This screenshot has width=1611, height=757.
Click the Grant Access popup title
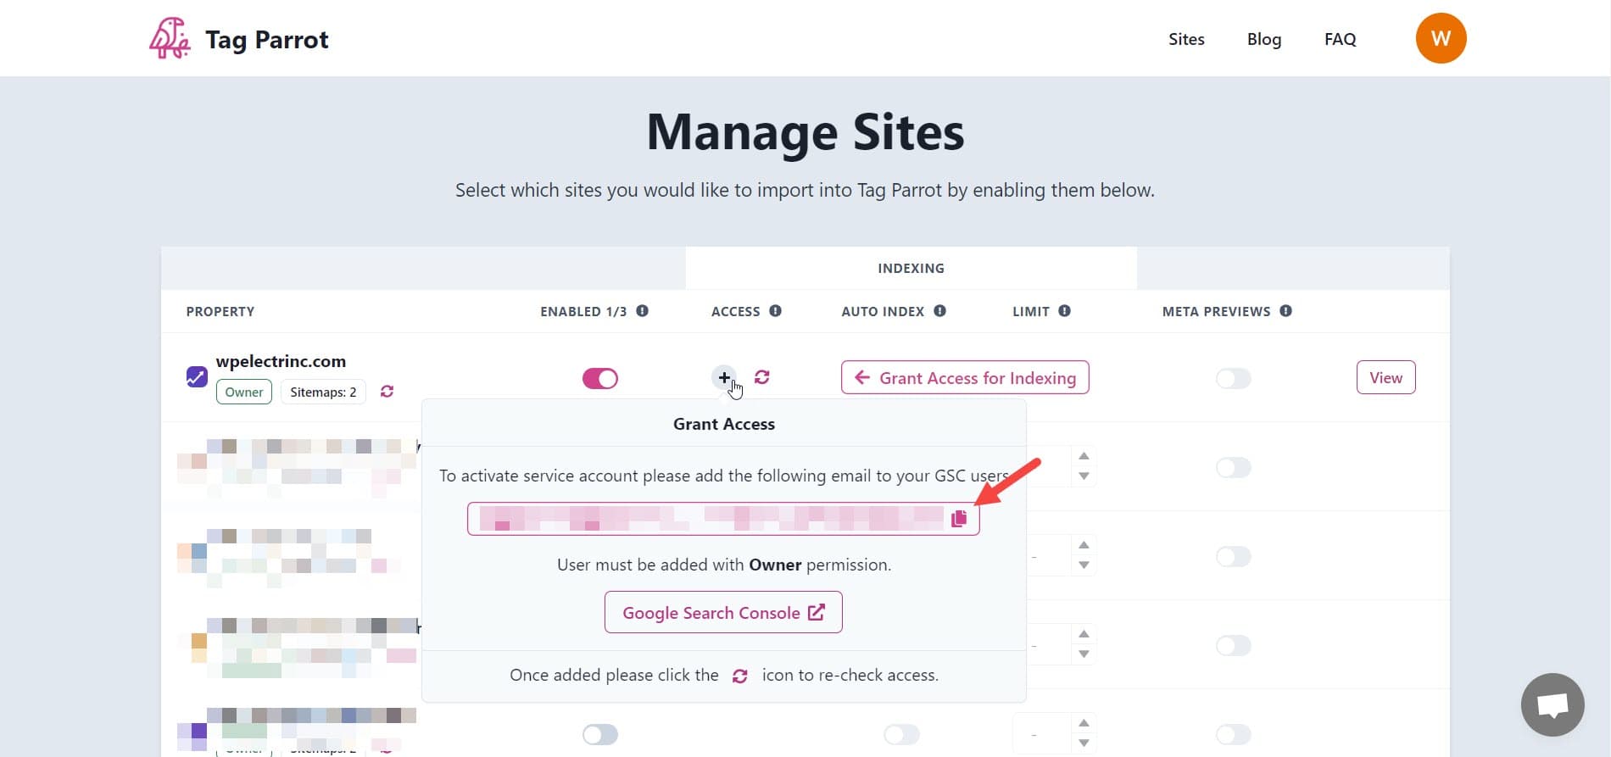pyautogui.click(x=724, y=424)
